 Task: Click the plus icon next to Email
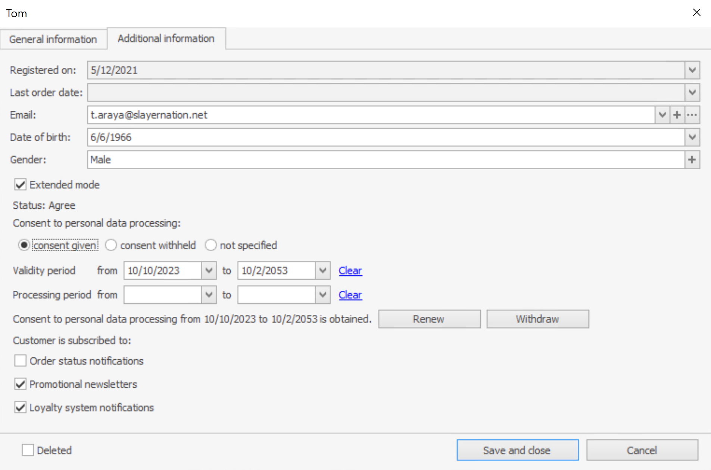click(x=677, y=115)
